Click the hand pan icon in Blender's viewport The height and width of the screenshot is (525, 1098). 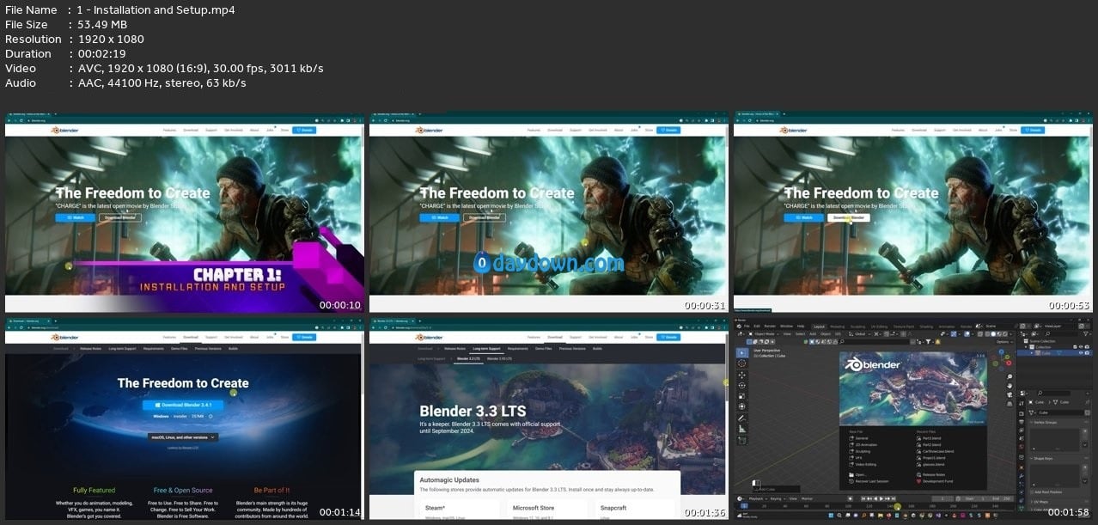[x=1010, y=387]
